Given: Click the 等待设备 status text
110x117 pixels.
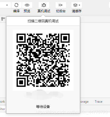Looking at the screenshot, I should [43, 107].
